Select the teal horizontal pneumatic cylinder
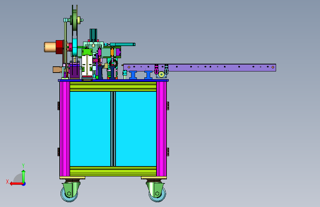320x207 pixels. 123,45
